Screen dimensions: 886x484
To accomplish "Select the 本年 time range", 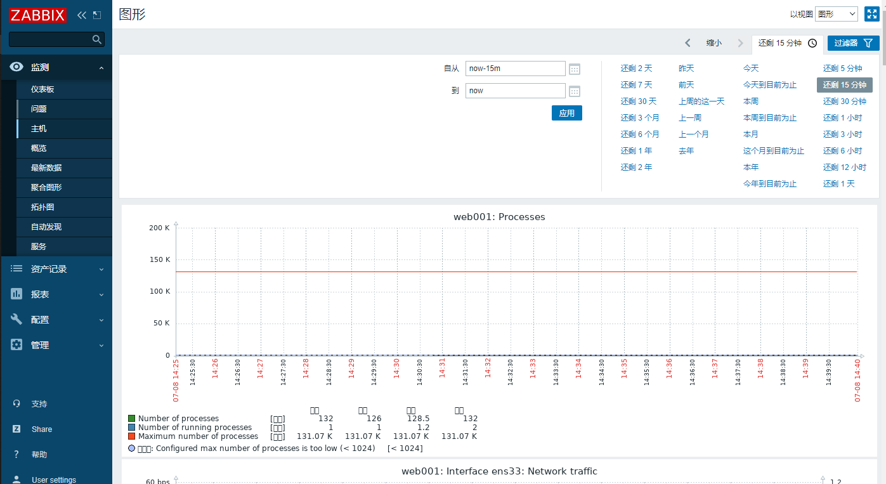I will pyautogui.click(x=751, y=167).
